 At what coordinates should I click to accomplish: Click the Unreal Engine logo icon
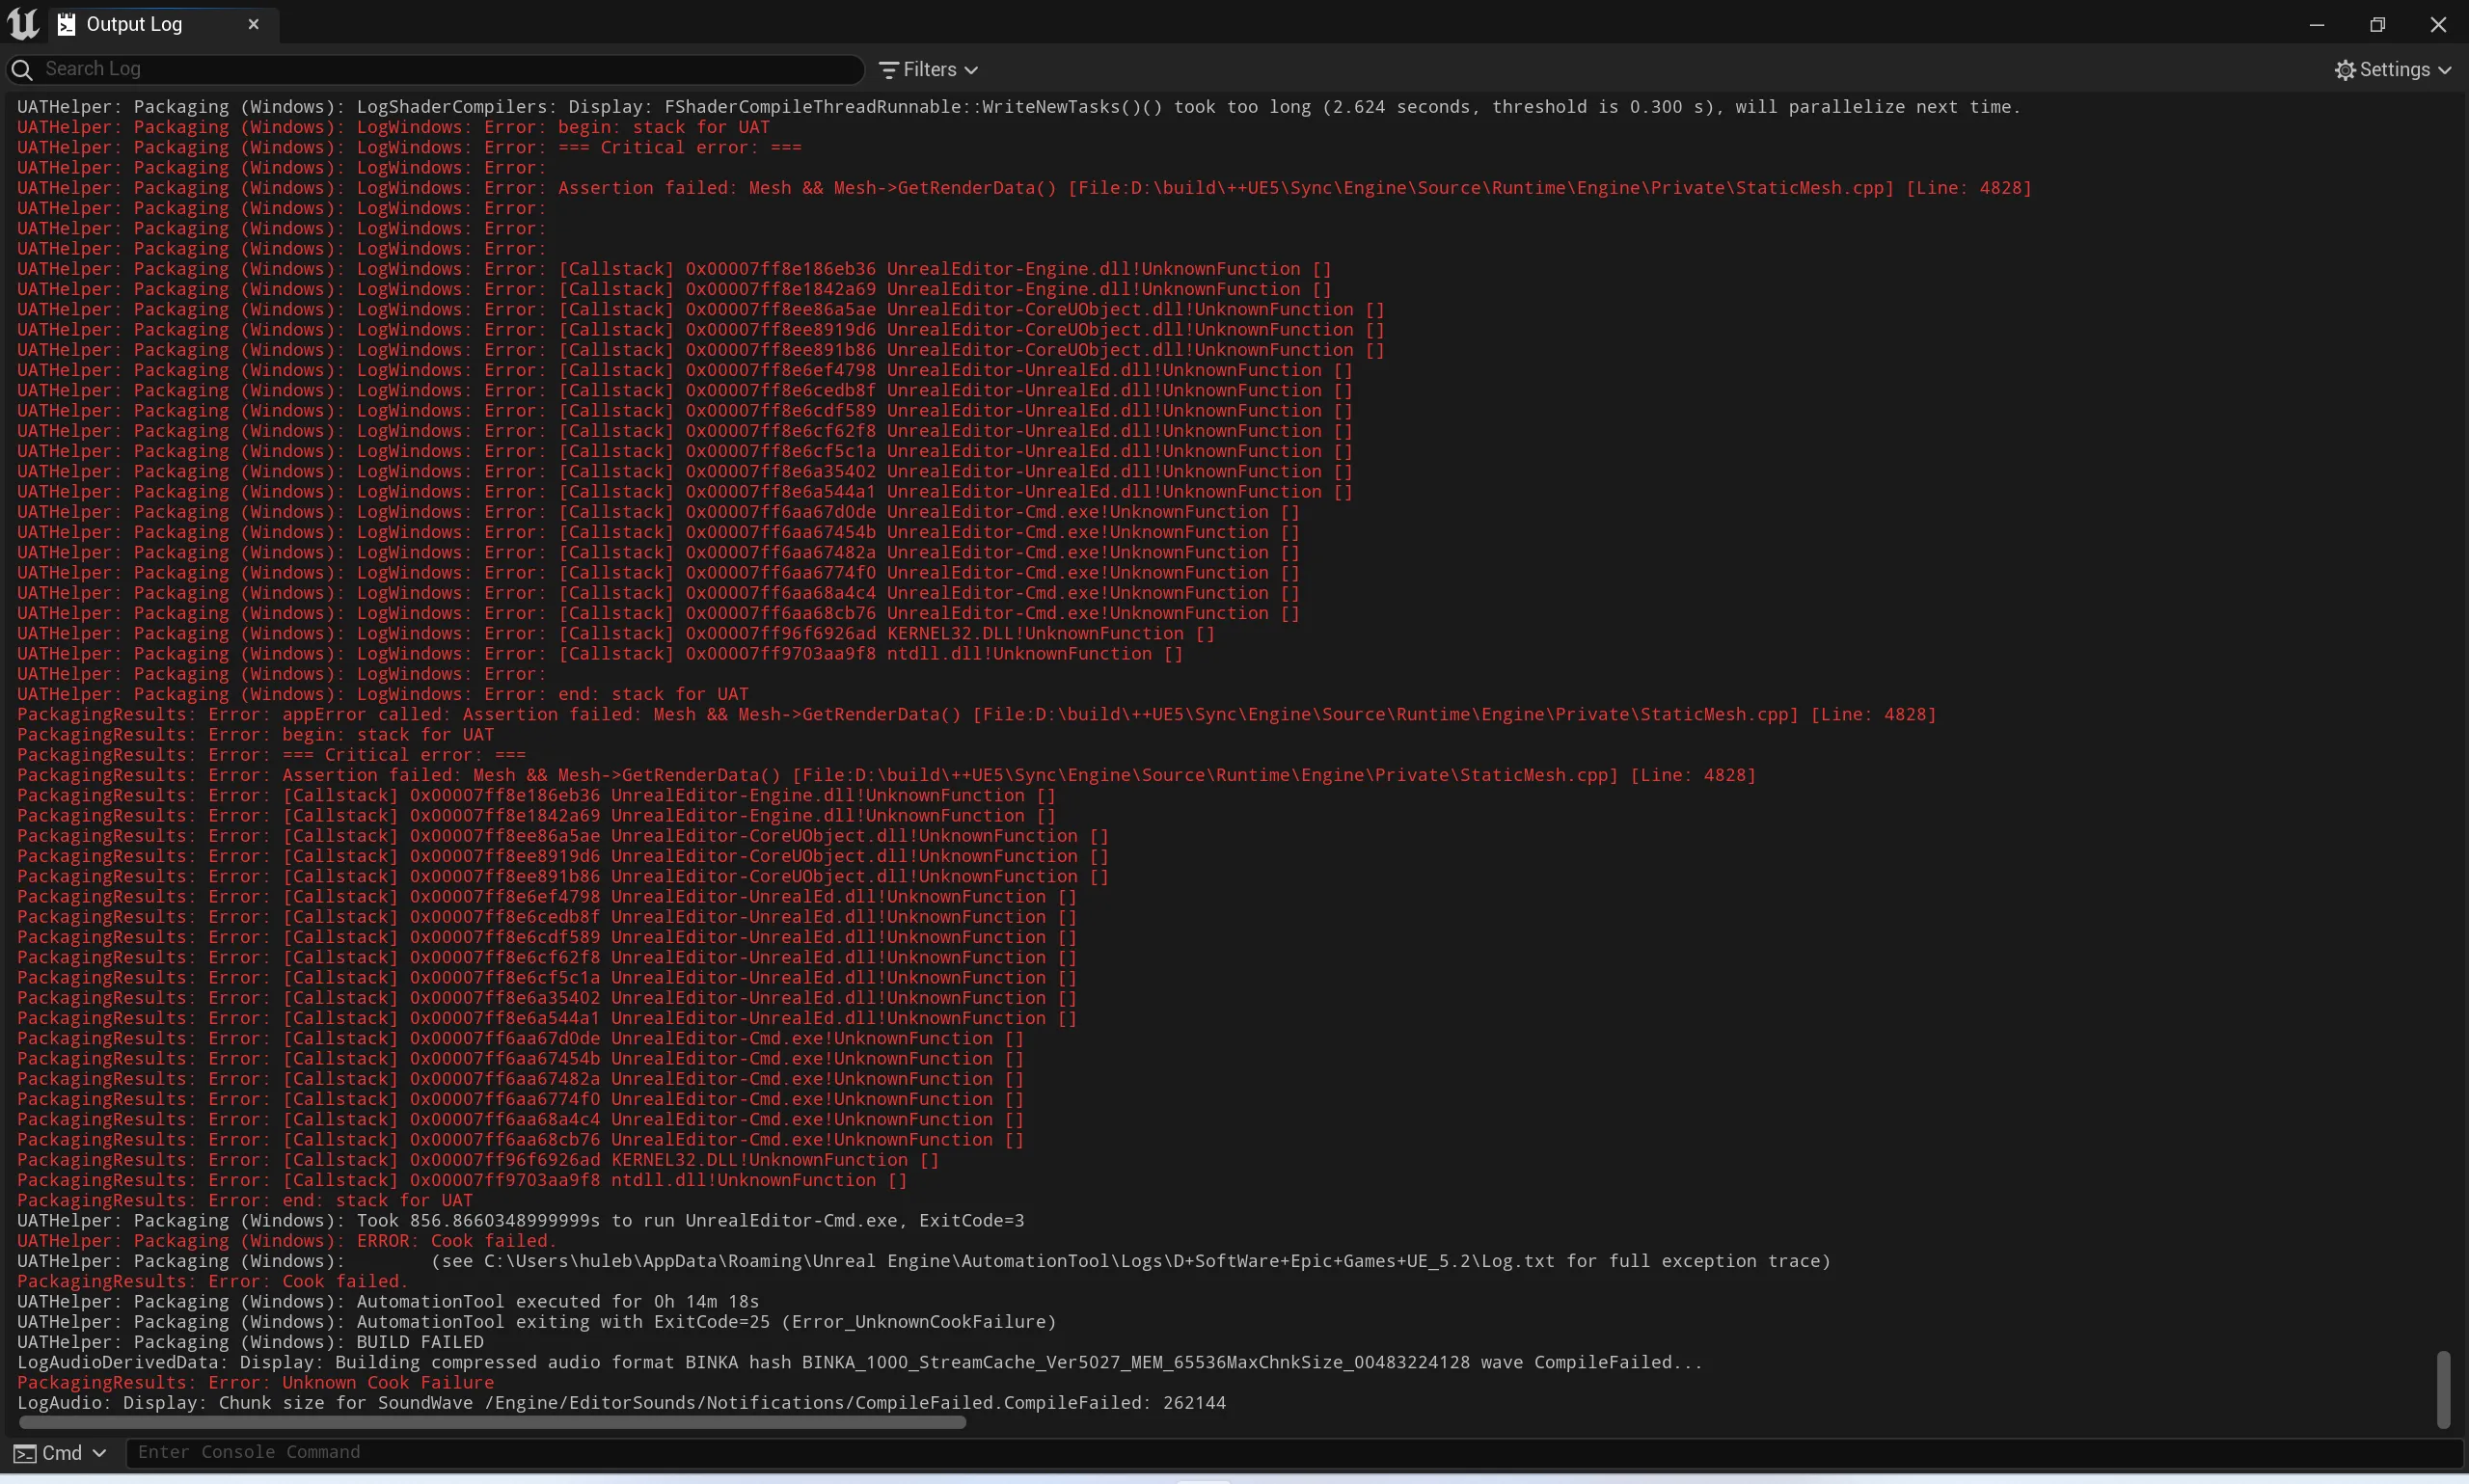22,24
